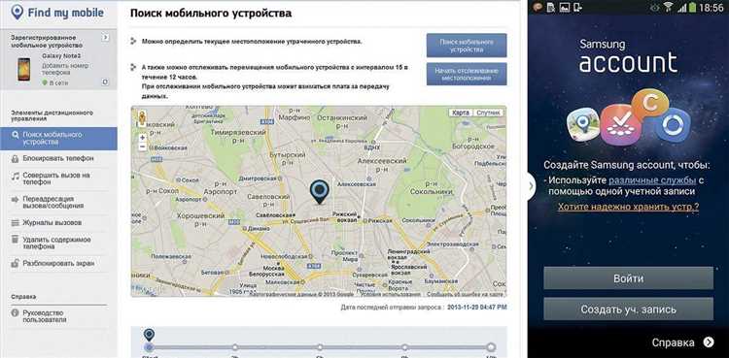Open 'Журналы вызовов' menu item

tap(52, 223)
